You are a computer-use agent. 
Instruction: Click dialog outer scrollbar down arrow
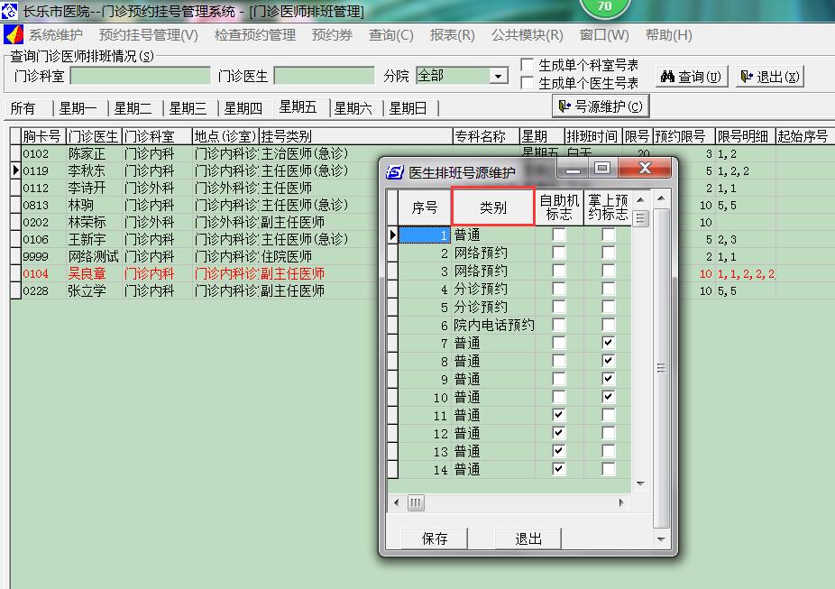point(661,539)
